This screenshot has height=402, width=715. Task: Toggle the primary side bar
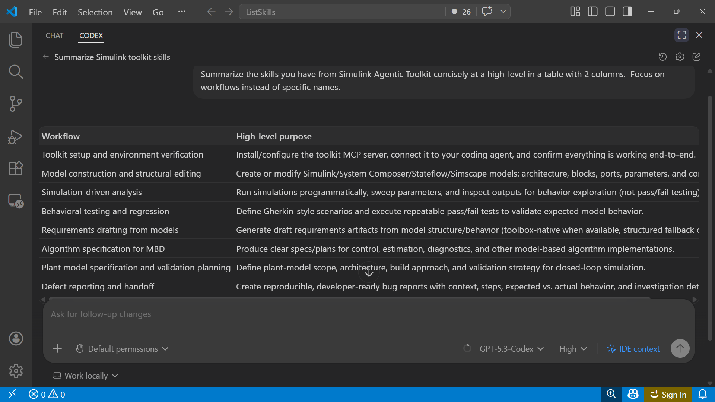point(592,12)
